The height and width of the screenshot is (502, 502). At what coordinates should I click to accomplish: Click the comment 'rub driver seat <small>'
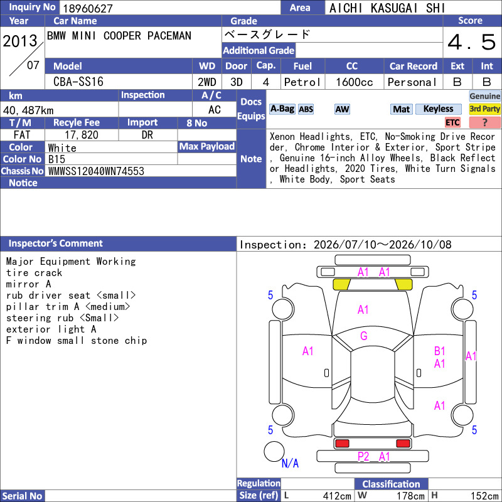click(x=71, y=295)
